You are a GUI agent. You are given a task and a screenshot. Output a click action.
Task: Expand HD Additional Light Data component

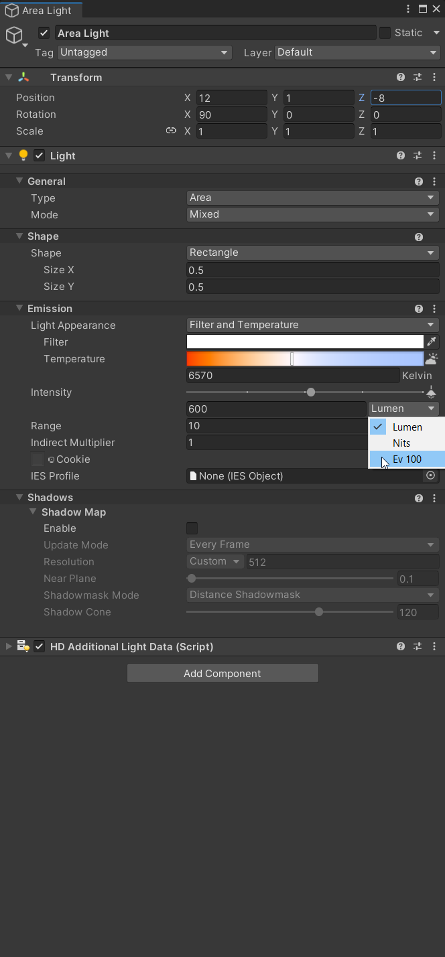click(9, 646)
